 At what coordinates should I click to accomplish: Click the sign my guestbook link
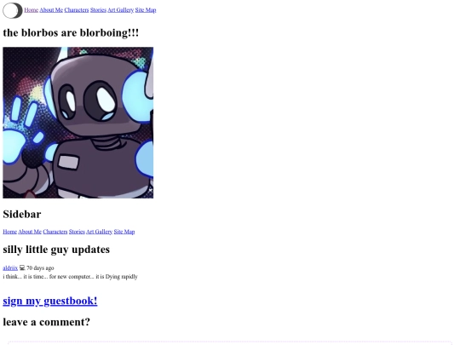tap(50, 302)
